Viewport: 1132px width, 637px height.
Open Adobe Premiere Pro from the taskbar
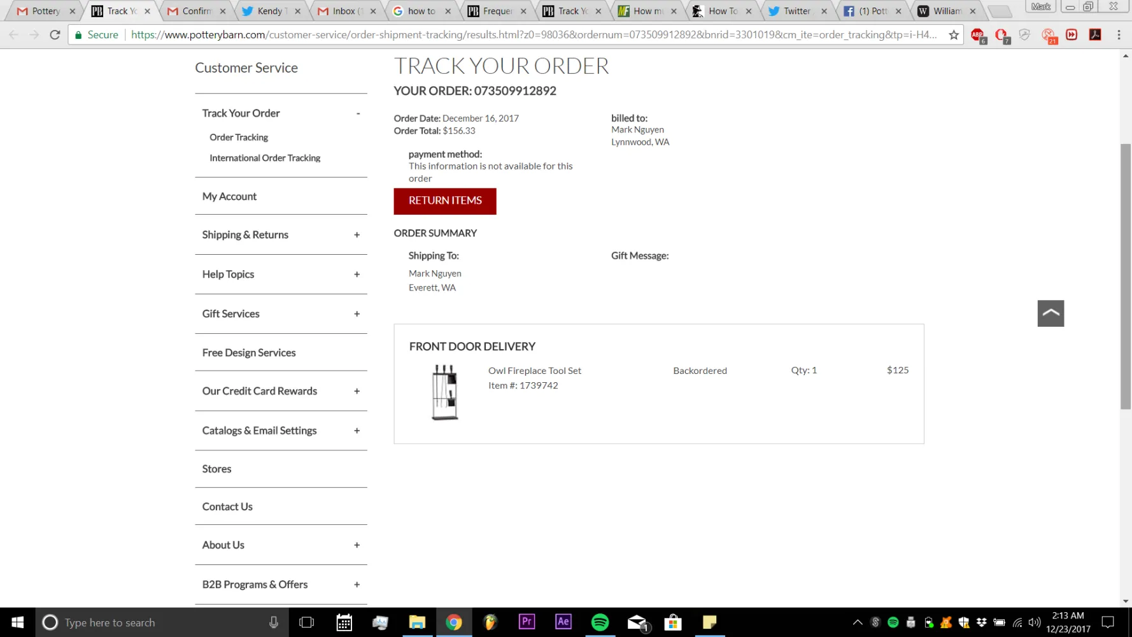[527, 622]
